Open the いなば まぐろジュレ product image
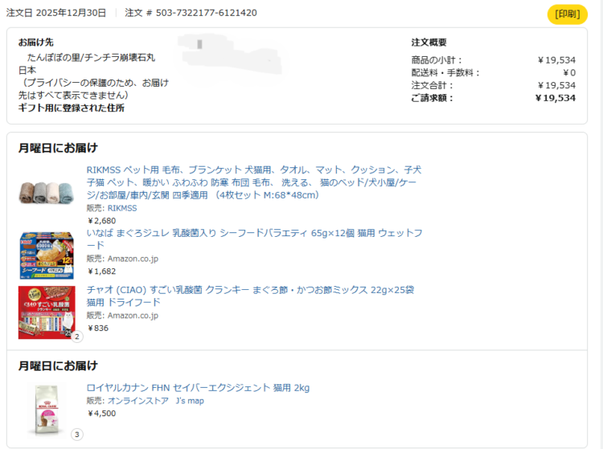603x449 pixels. [46, 255]
